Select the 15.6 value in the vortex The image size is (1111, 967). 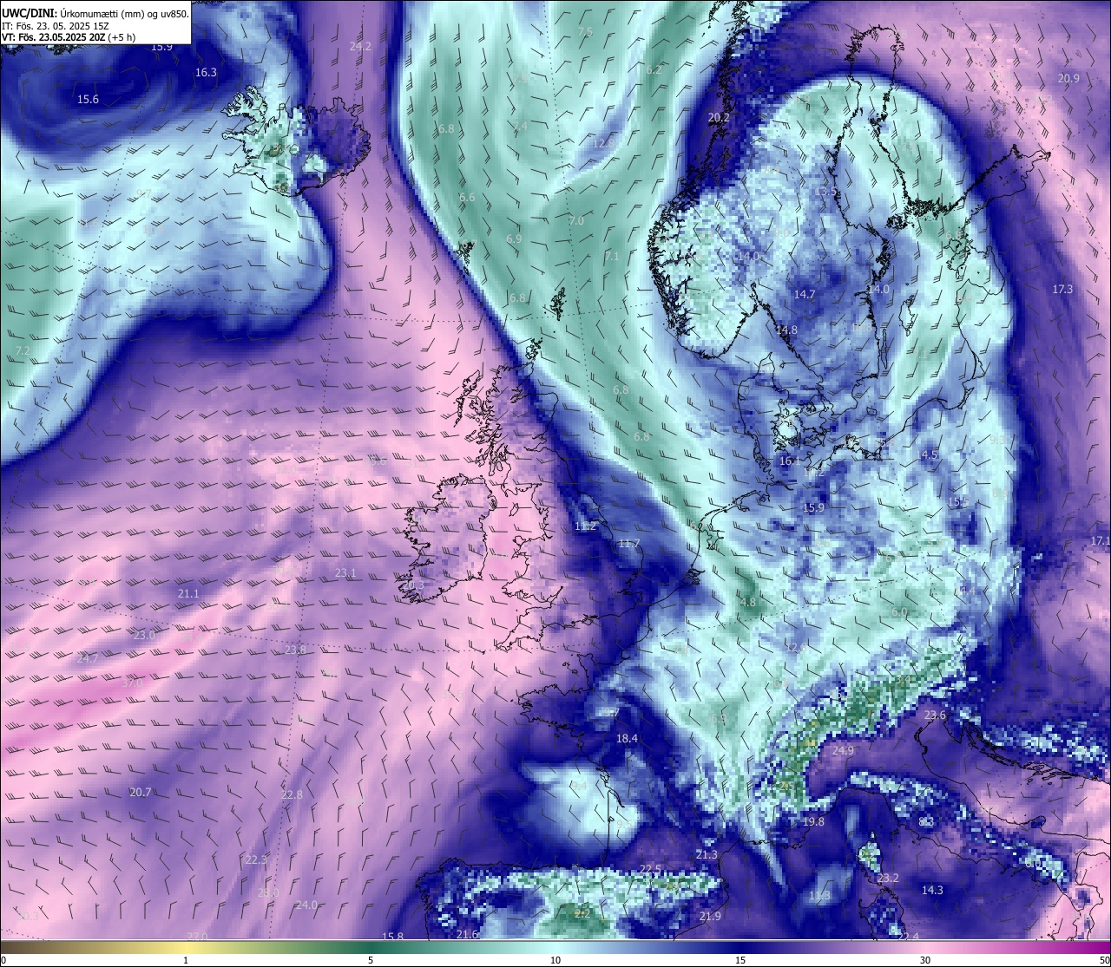click(88, 100)
